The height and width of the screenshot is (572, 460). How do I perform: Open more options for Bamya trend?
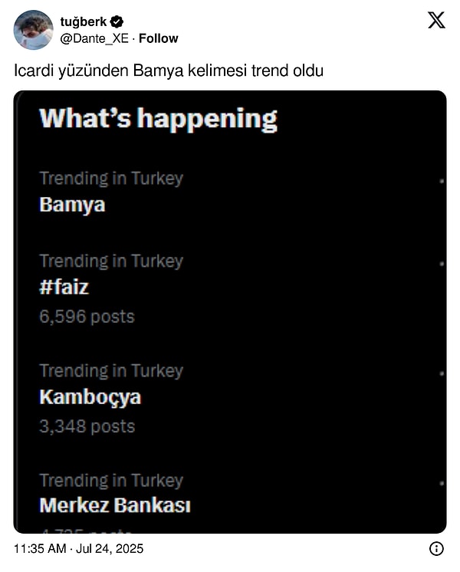(442, 181)
